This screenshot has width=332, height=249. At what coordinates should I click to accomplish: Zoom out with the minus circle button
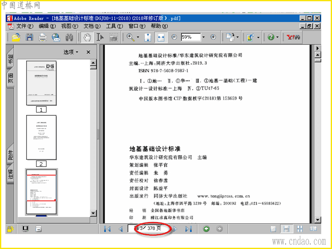pyautogui.click(x=174, y=37)
